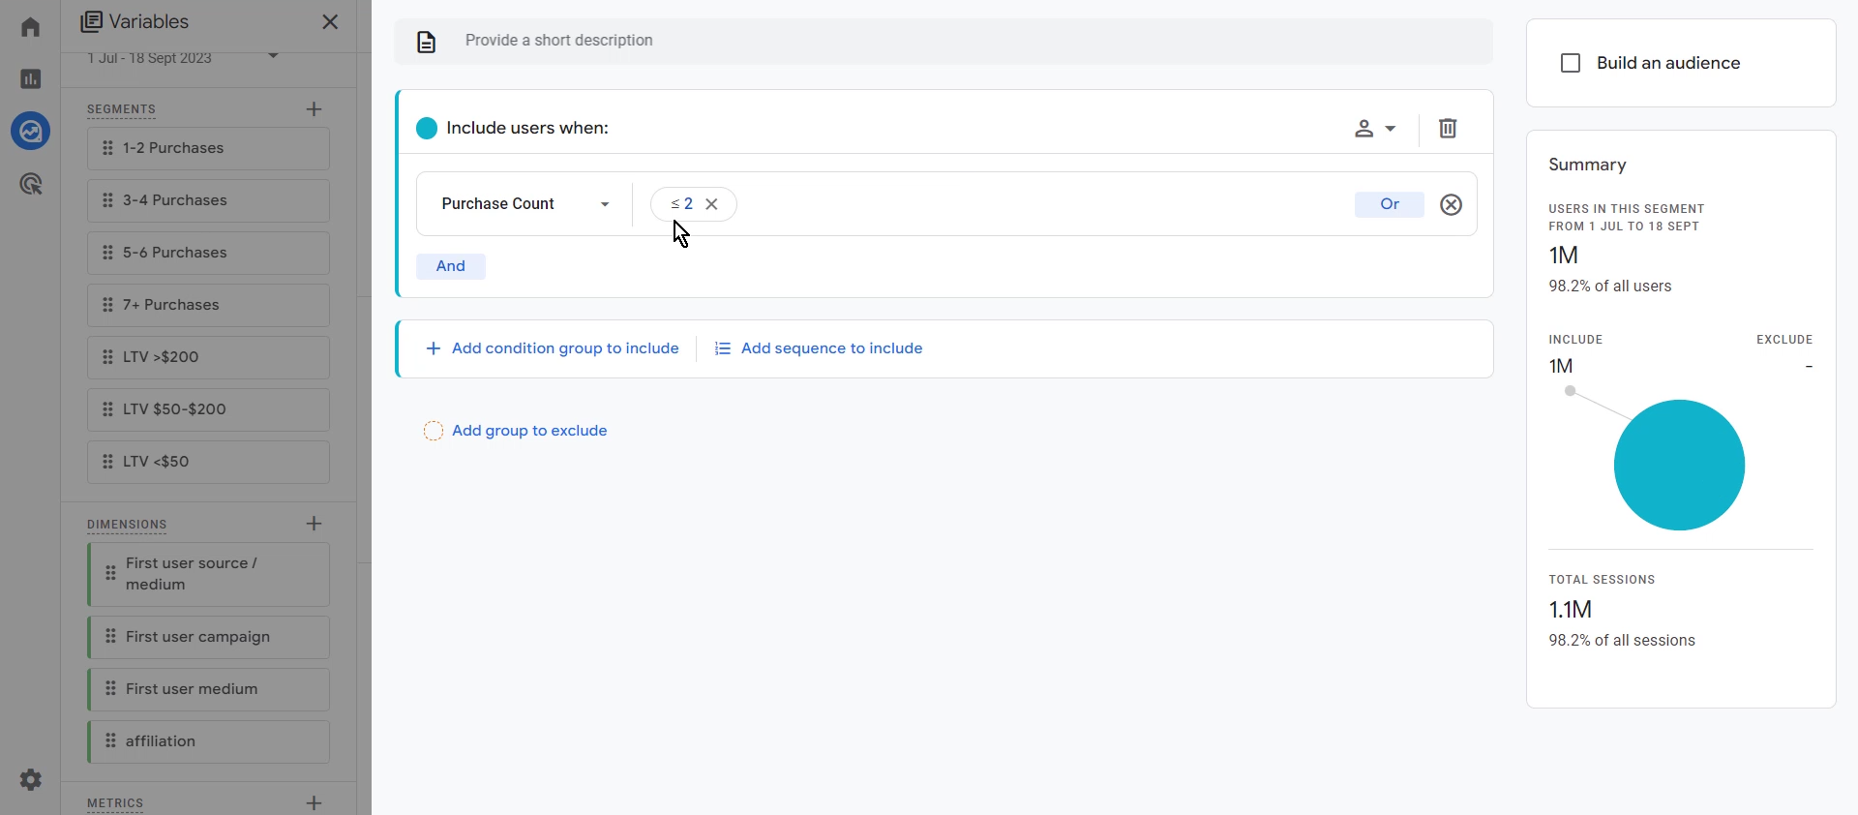Click the Variables panel icon
1858x815 pixels.
click(91, 21)
